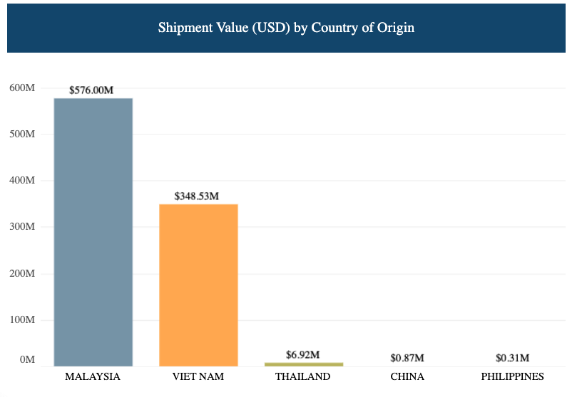
Task: Select the CHINA category label
Action: coord(407,376)
